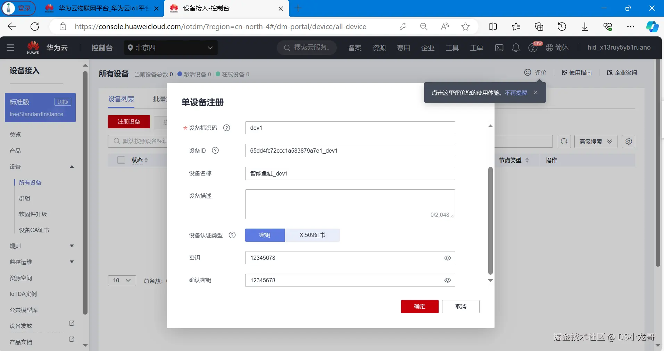664x351 pixels.
Task: Open the hamburger navigation menu
Action: click(x=10, y=48)
